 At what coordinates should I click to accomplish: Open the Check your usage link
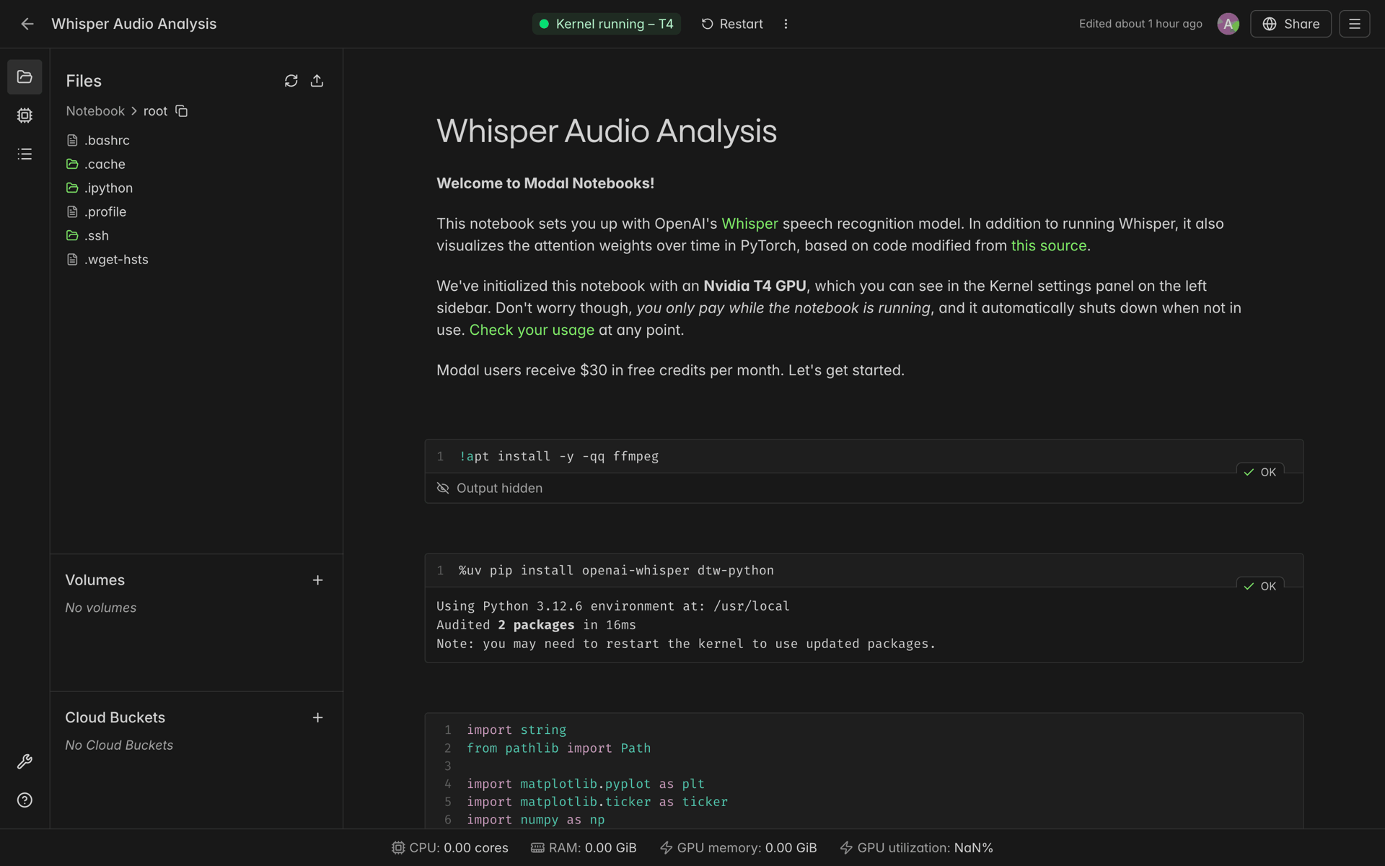[x=532, y=330]
